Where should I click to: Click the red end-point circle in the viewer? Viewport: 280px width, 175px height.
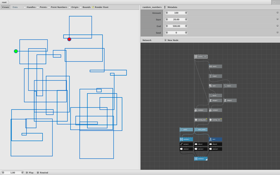69,39
